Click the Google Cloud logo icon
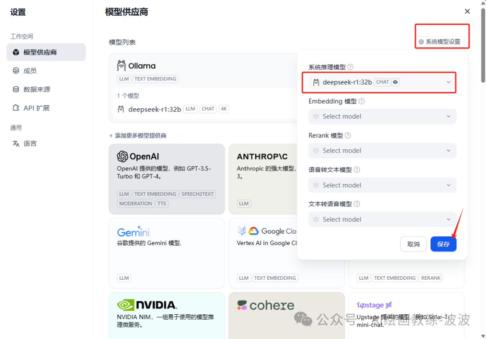486x339 pixels. click(253, 231)
